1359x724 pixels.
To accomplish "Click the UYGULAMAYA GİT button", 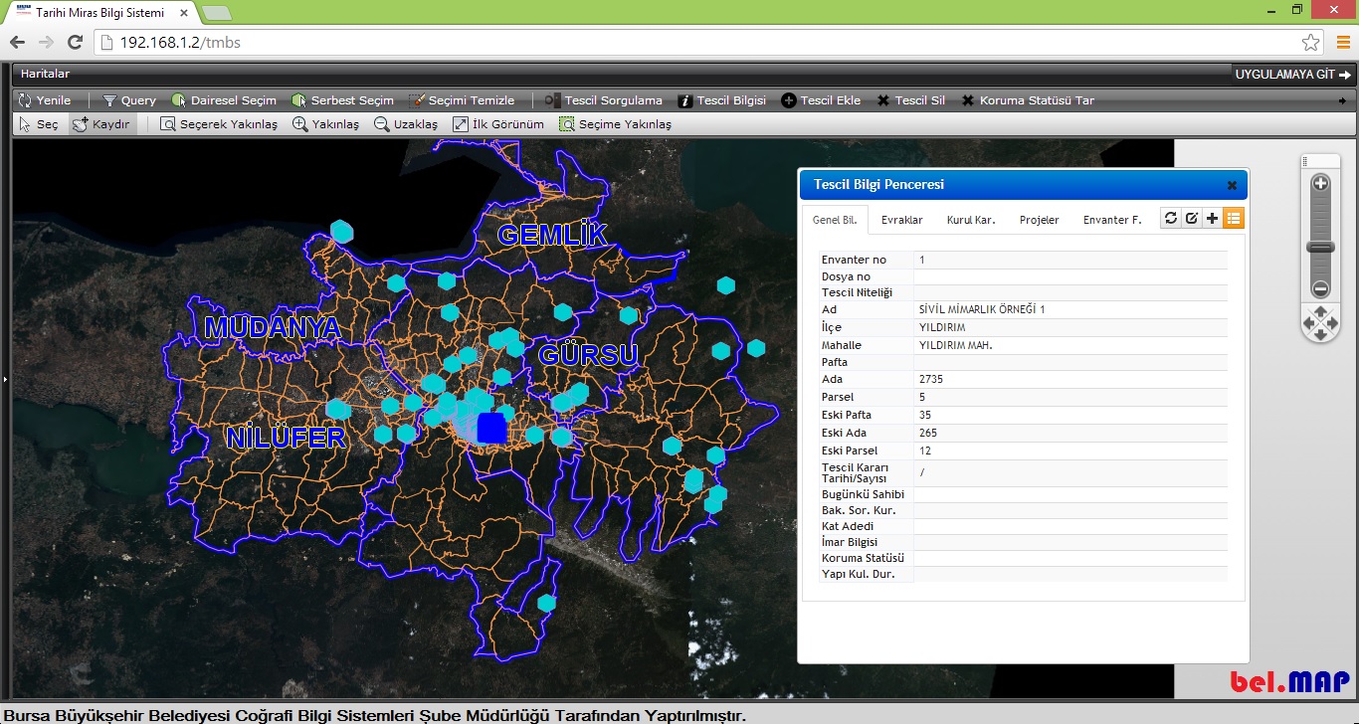I will (1292, 75).
